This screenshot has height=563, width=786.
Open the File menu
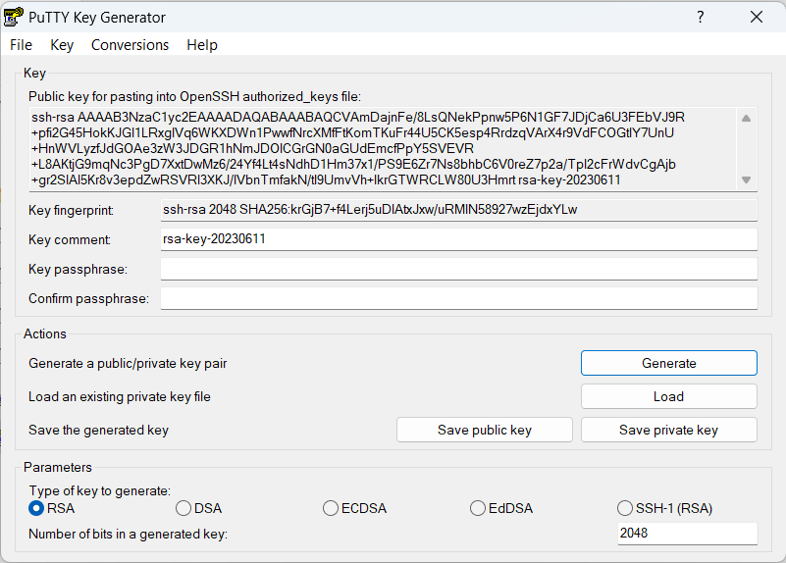tap(21, 45)
